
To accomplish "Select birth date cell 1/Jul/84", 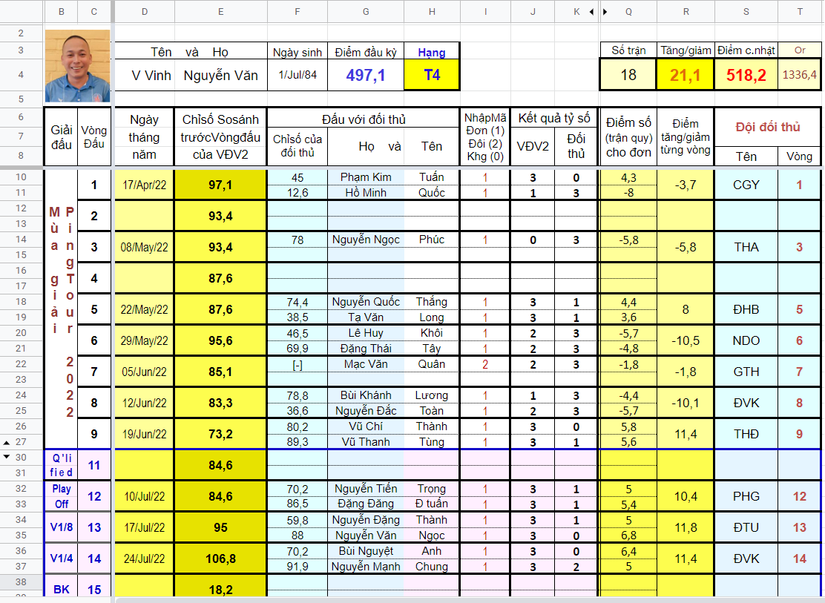I will (298, 75).
